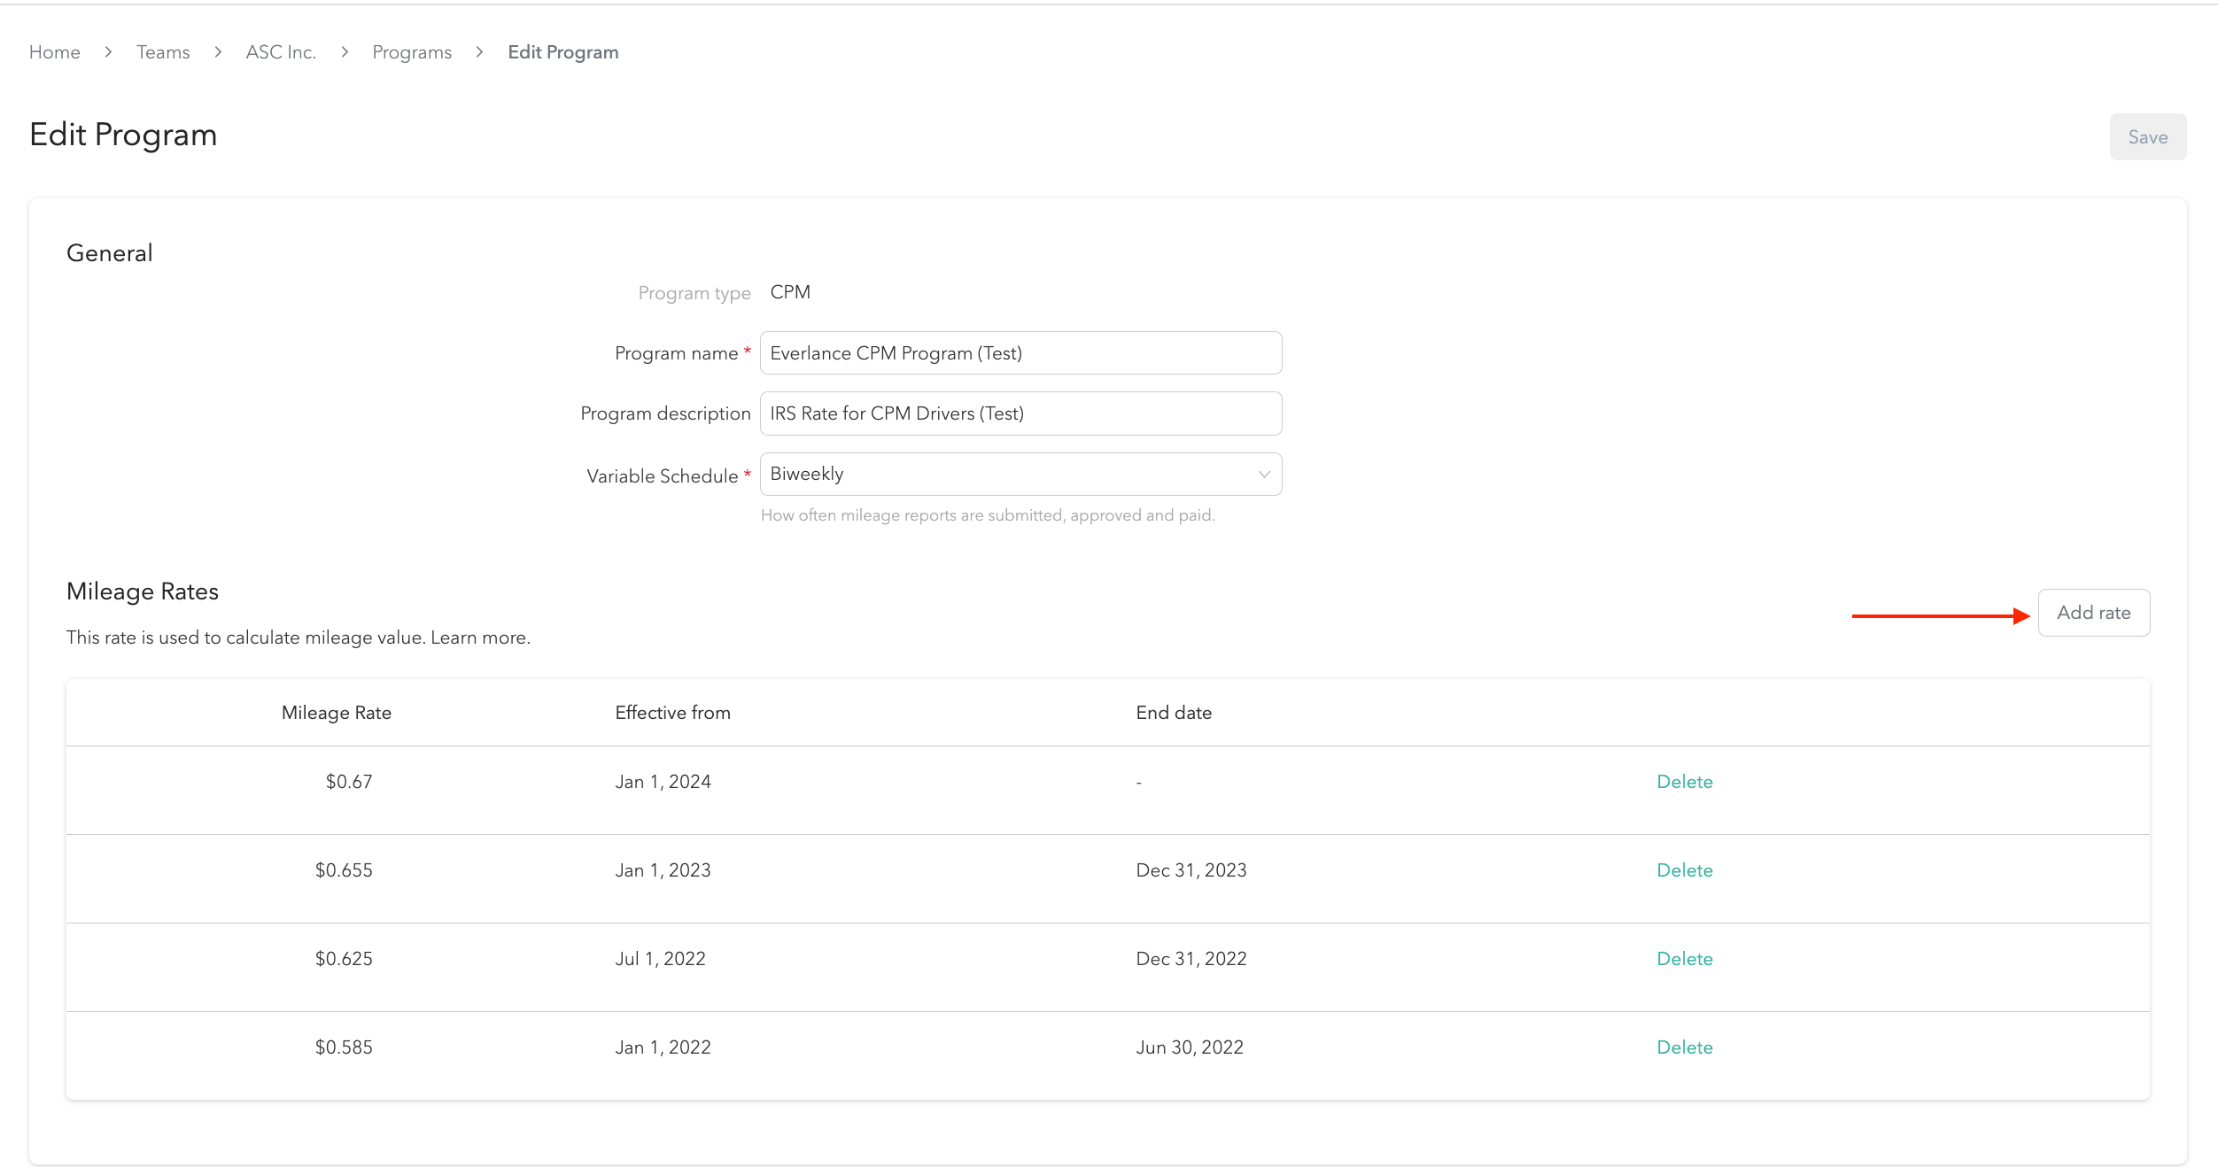Delete the $0.625 mileage rate

click(x=1684, y=959)
